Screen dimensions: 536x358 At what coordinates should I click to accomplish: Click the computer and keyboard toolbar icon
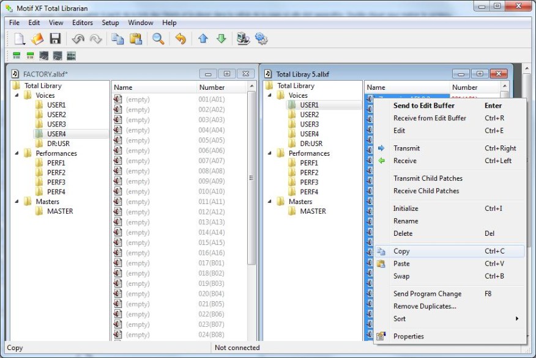[x=244, y=39]
